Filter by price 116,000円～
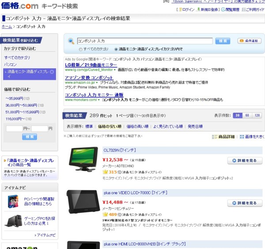The image size is (265, 249). [x=15, y=119]
